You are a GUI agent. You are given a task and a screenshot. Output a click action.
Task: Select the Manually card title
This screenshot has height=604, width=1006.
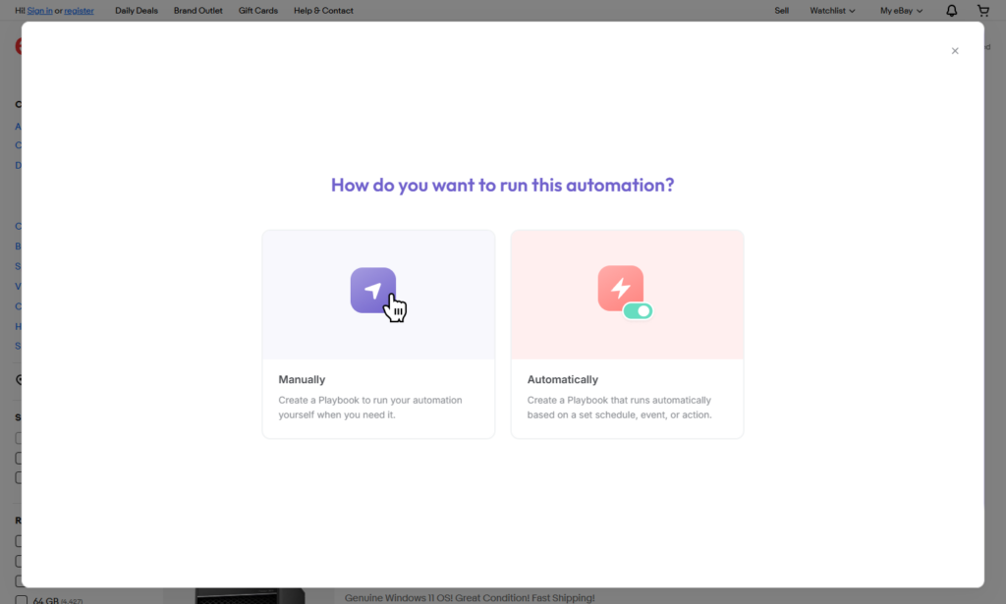[302, 379]
